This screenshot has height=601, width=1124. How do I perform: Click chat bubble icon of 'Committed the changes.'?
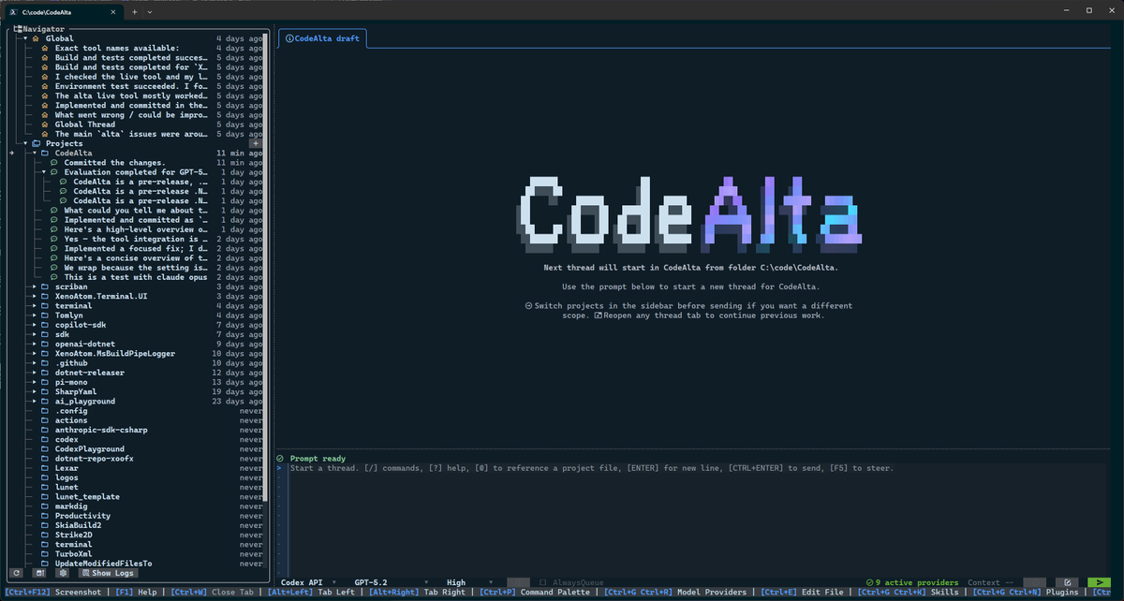click(54, 163)
